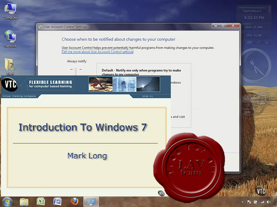Open the volume speaker tray icon
The height and width of the screenshot is (207, 277).
click(x=269, y=202)
